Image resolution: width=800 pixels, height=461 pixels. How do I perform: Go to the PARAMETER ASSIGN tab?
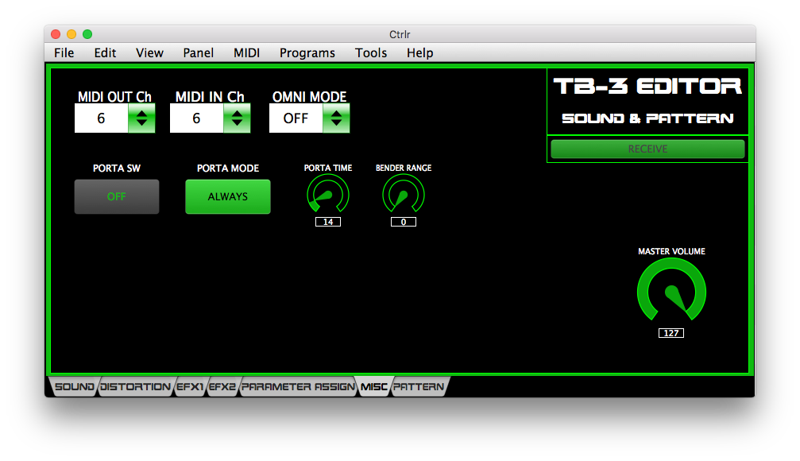tap(297, 387)
